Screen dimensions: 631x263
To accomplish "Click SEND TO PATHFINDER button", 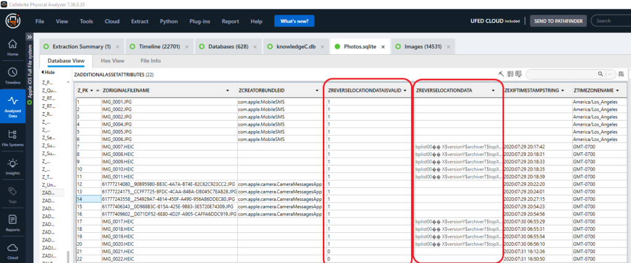I will (558, 21).
